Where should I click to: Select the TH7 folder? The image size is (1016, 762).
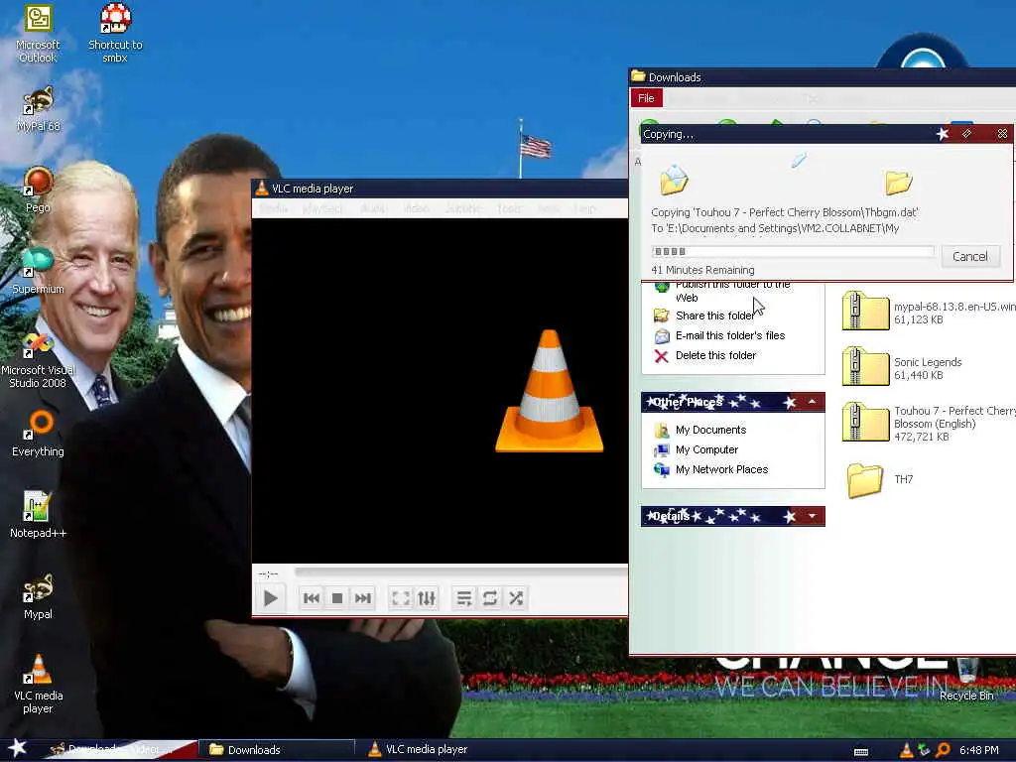[x=879, y=479]
